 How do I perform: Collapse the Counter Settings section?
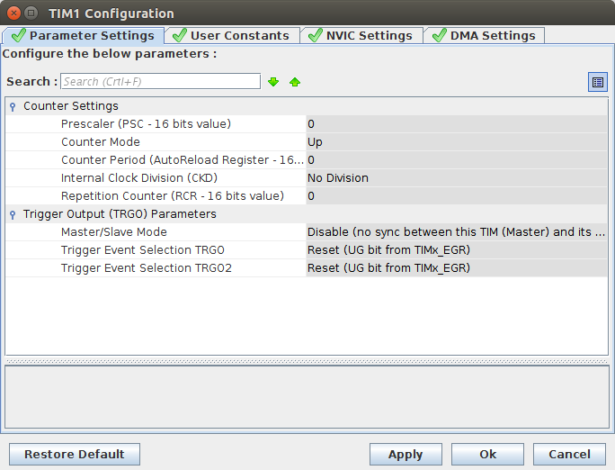point(13,106)
